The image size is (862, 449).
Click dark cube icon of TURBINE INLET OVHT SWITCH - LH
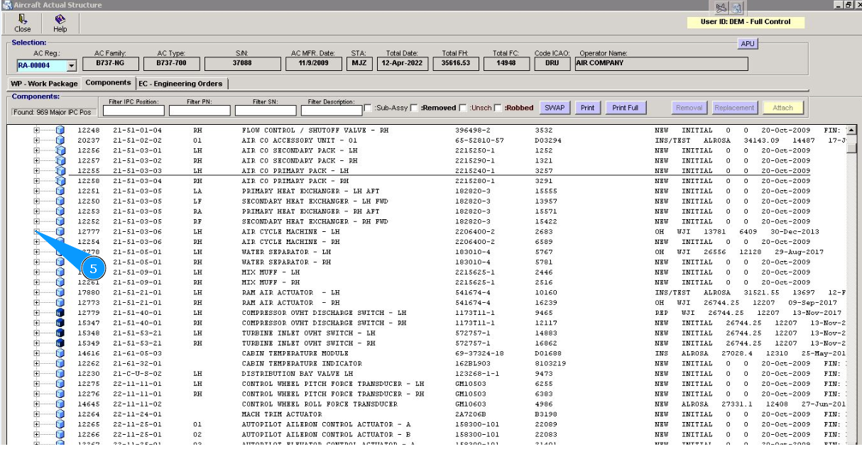60,333
